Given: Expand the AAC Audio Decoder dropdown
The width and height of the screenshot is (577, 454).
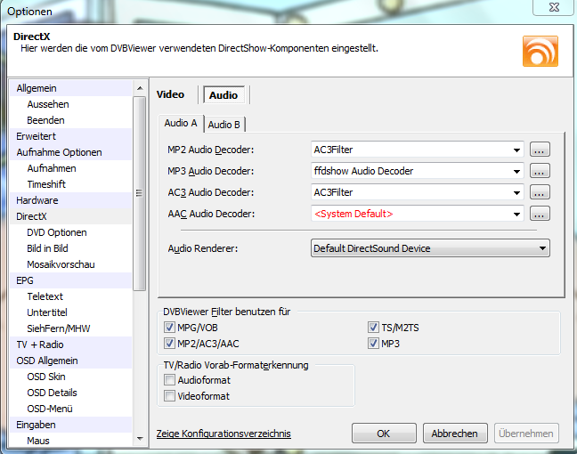Looking at the screenshot, I should tap(516, 215).
